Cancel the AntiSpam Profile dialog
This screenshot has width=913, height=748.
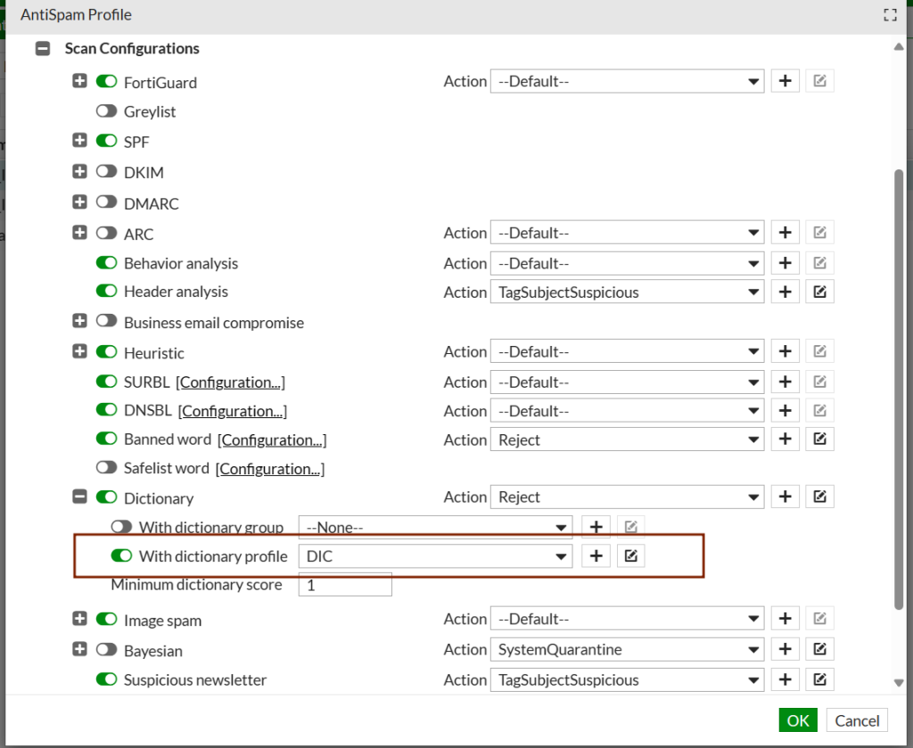(x=857, y=720)
